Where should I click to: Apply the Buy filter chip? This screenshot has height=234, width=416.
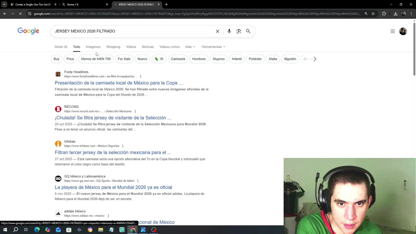pyautogui.click(x=57, y=59)
